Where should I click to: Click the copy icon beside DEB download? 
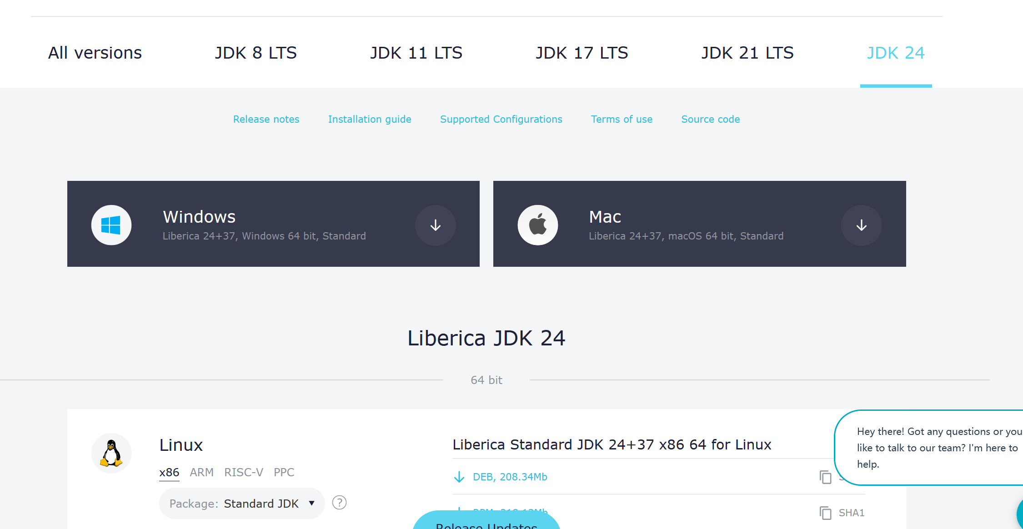[x=825, y=477]
